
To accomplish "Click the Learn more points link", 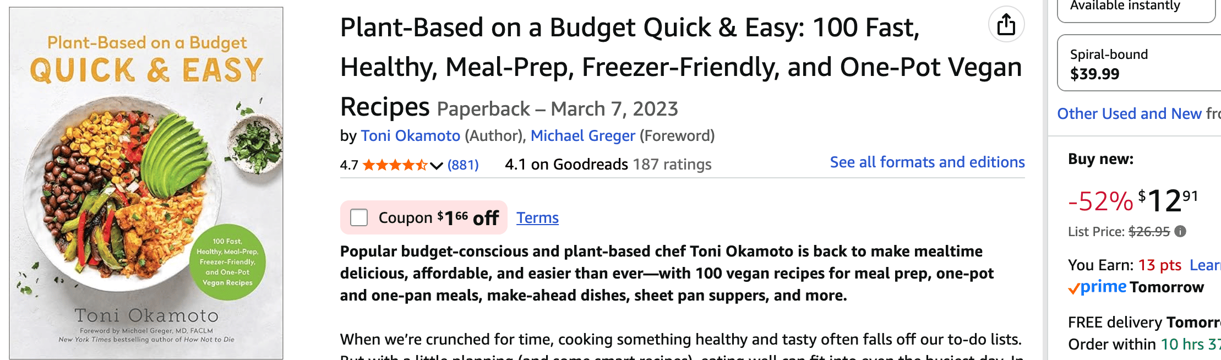I will click(1204, 265).
